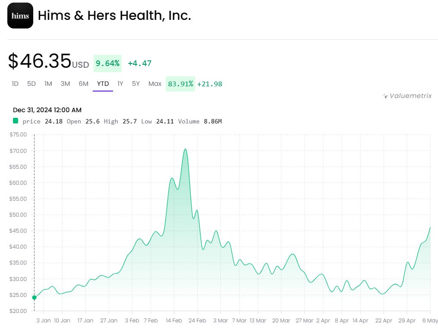Viewport: 438px width, 328px height.
Task: Click the Dec 31, 2024 12:00 AM date label
Action: click(x=47, y=110)
